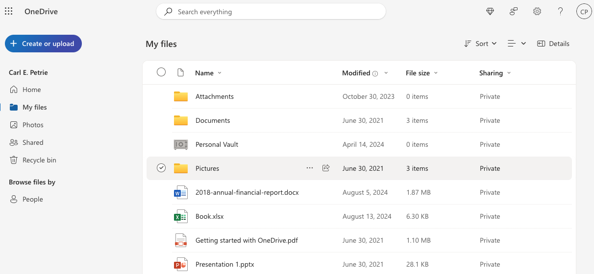This screenshot has height=274, width=594.
Task: Open the Modified column dropdown arrow
Action: [386, 73]
